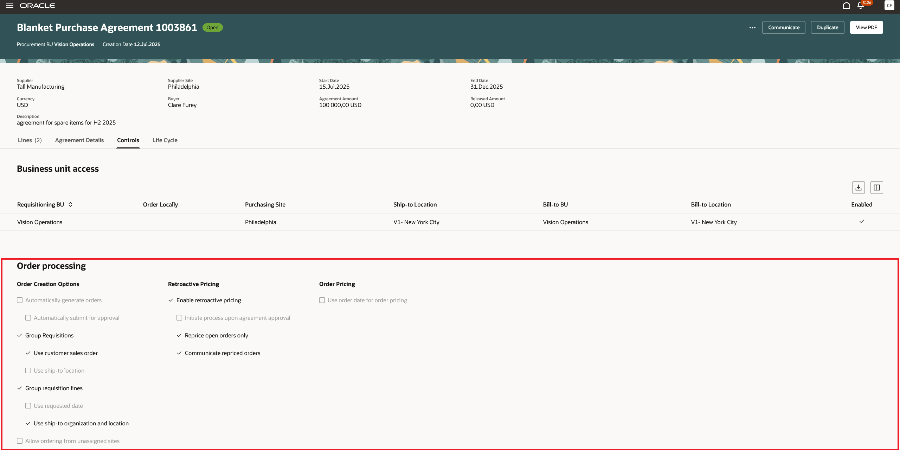This screenshot has width=900, height=450.
Task: Switch to the Lines (2) tab
Action: (30, 140)
